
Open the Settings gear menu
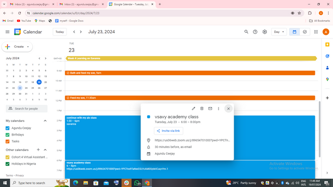[265, 32]
